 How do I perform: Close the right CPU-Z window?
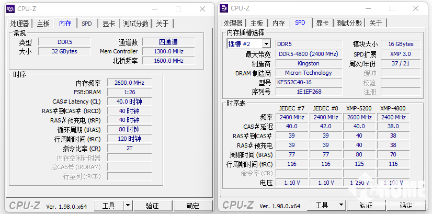(x=416, y=9)
